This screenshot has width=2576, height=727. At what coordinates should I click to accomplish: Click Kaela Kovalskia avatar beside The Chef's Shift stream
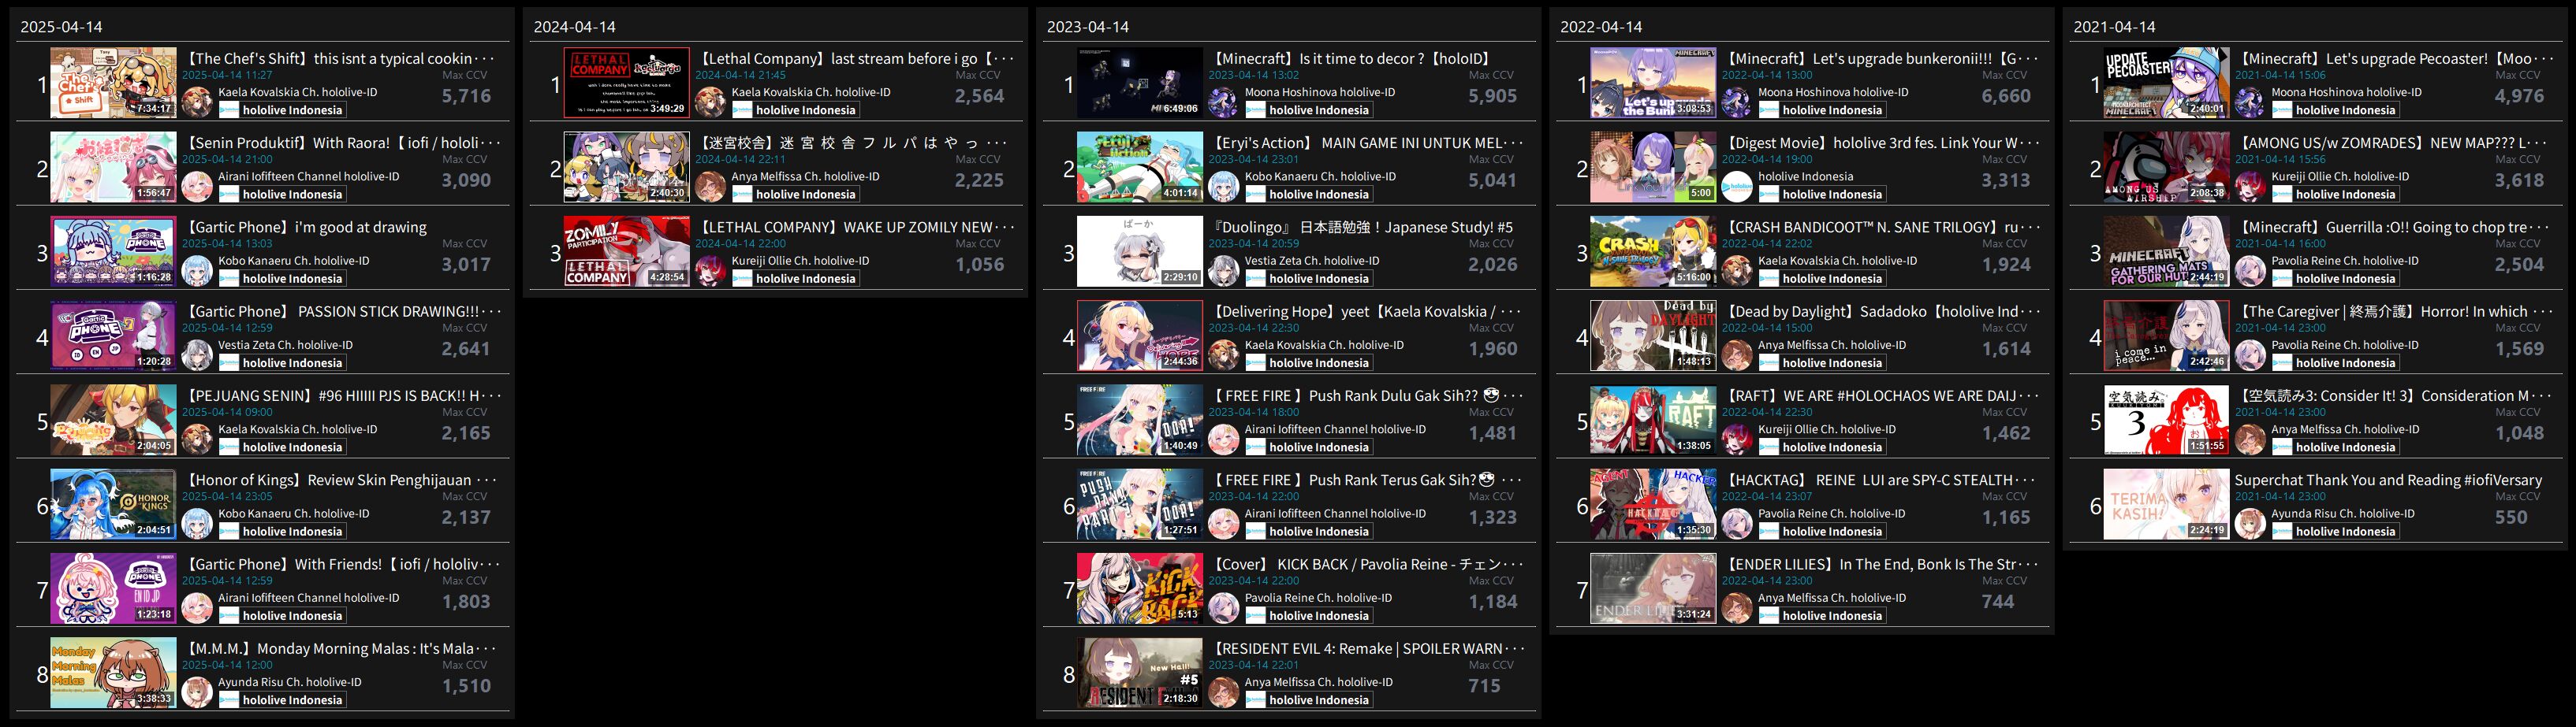197,102
